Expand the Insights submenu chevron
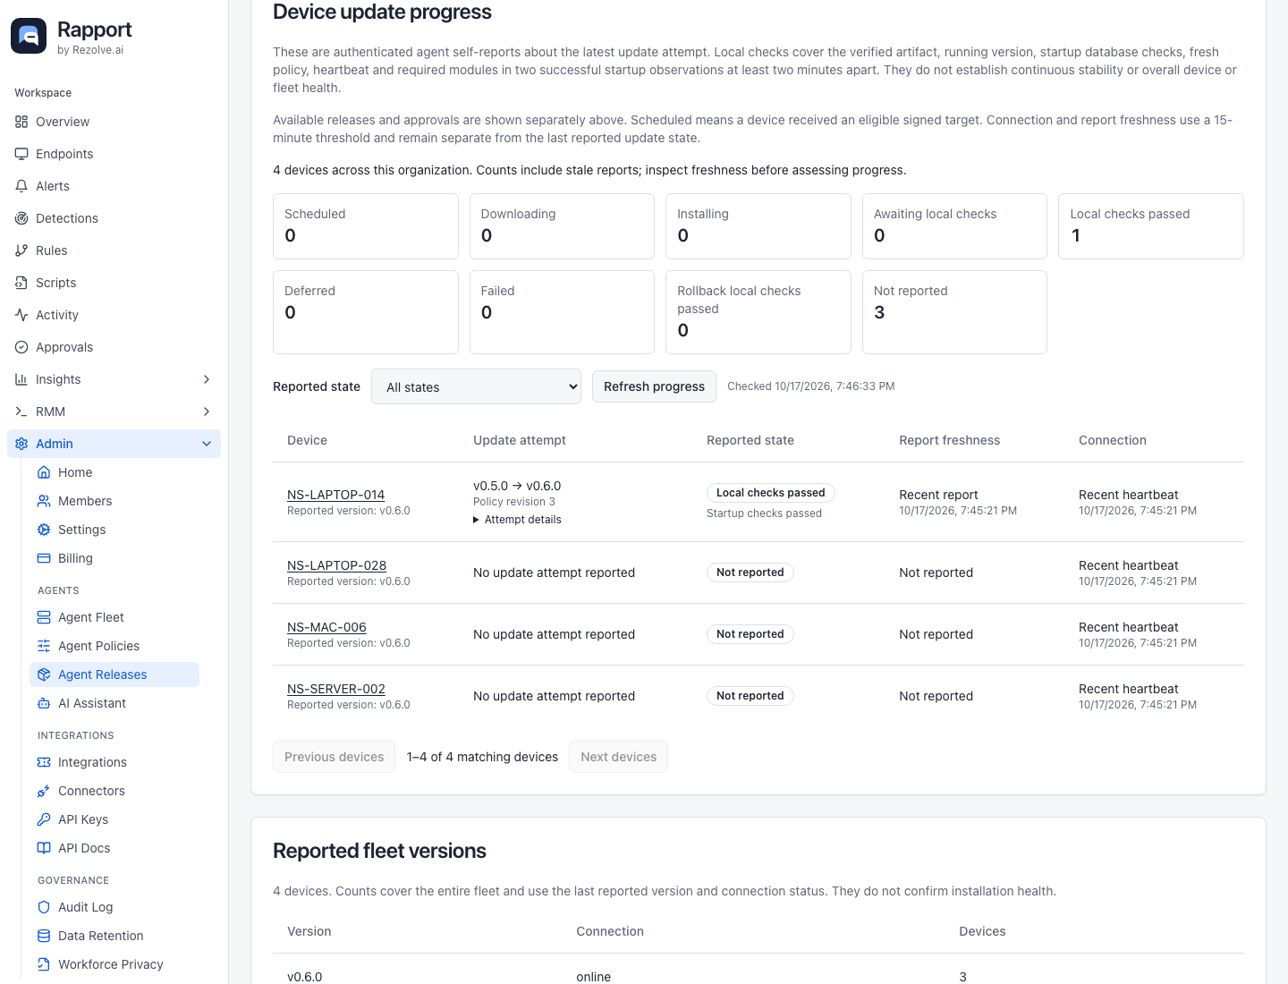 207,379
